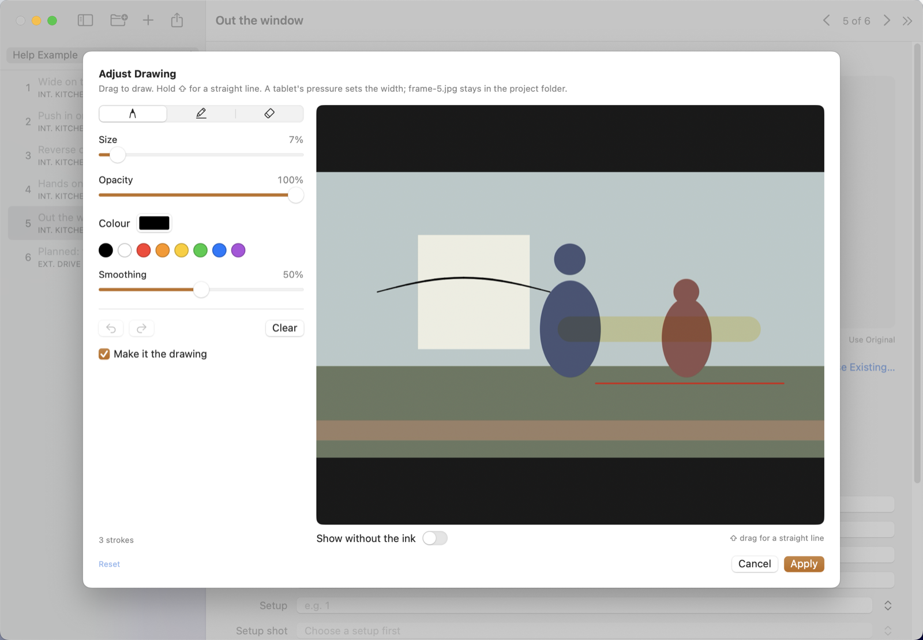Click the Reset link
The width and height of the screenshot is (923, 640).
[x=109, y=564]
